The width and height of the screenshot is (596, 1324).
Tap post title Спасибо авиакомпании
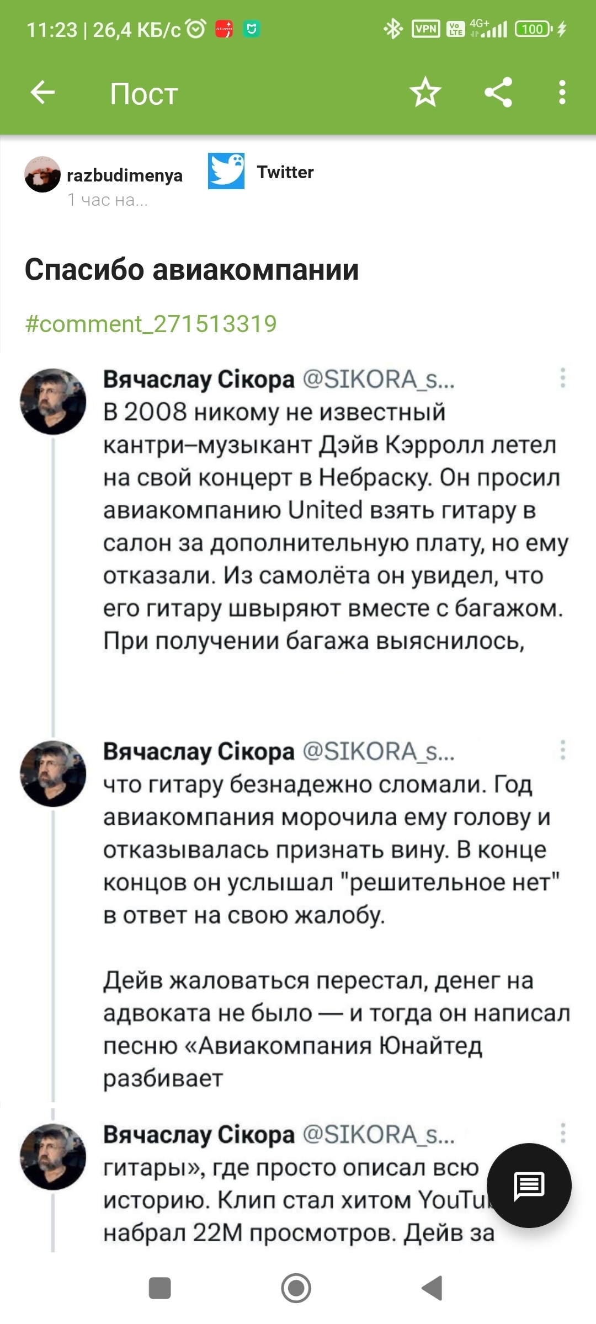click(192, 270)
